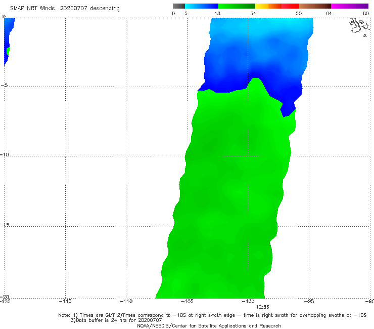Click the longitude label '-105'

point(187,301)
